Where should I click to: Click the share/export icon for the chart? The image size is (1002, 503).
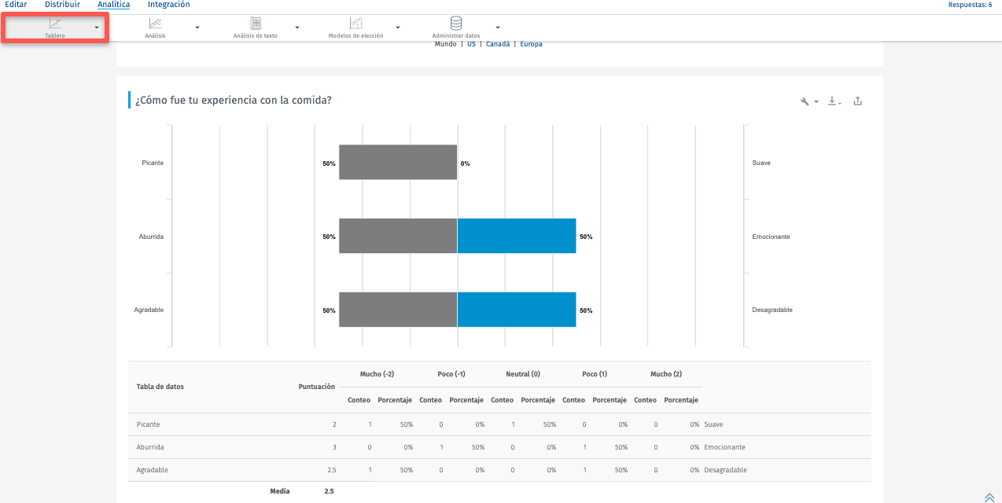pos(858,101)
